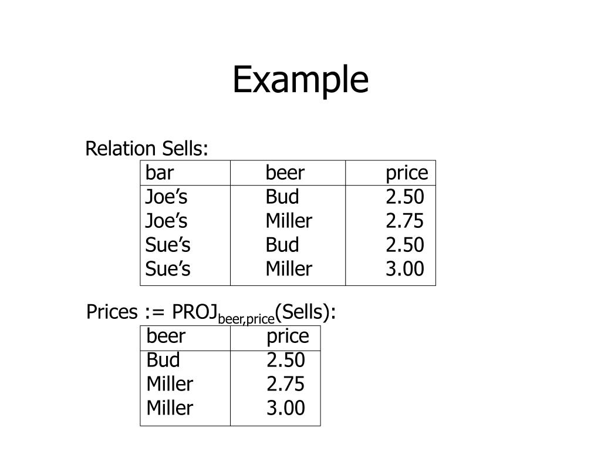Viewport: 601px width, 451px height.
Task: Click the 3.00 price in Sells table
Action: tap(405, 269)
